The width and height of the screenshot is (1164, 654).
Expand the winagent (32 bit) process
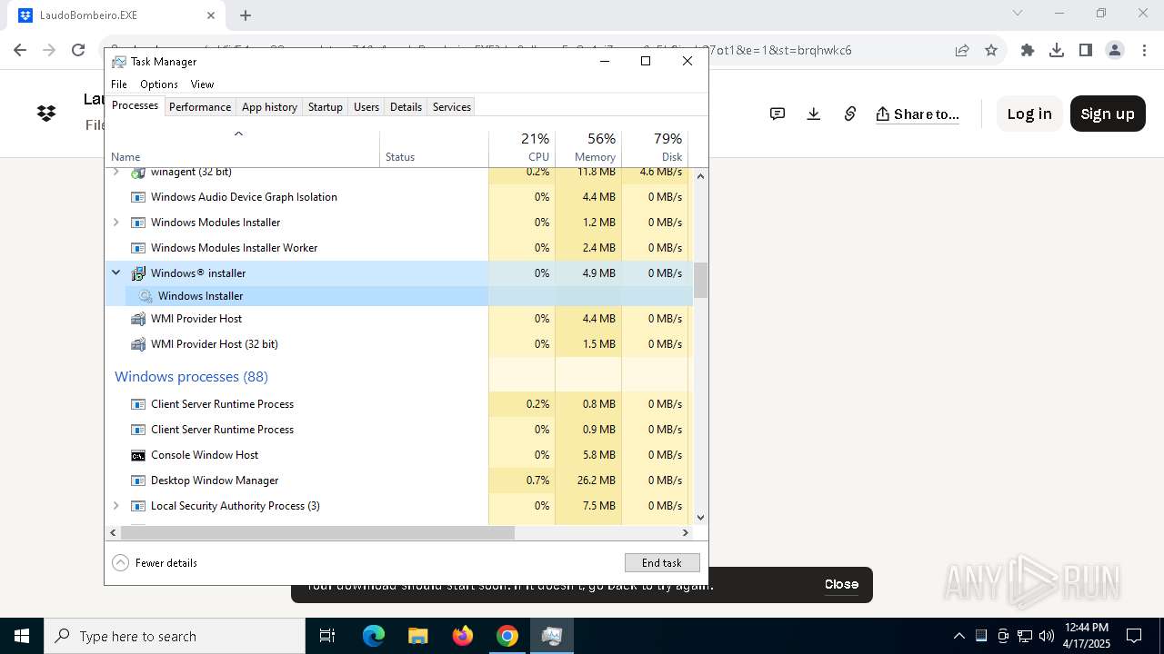click(x=115, y=172)
